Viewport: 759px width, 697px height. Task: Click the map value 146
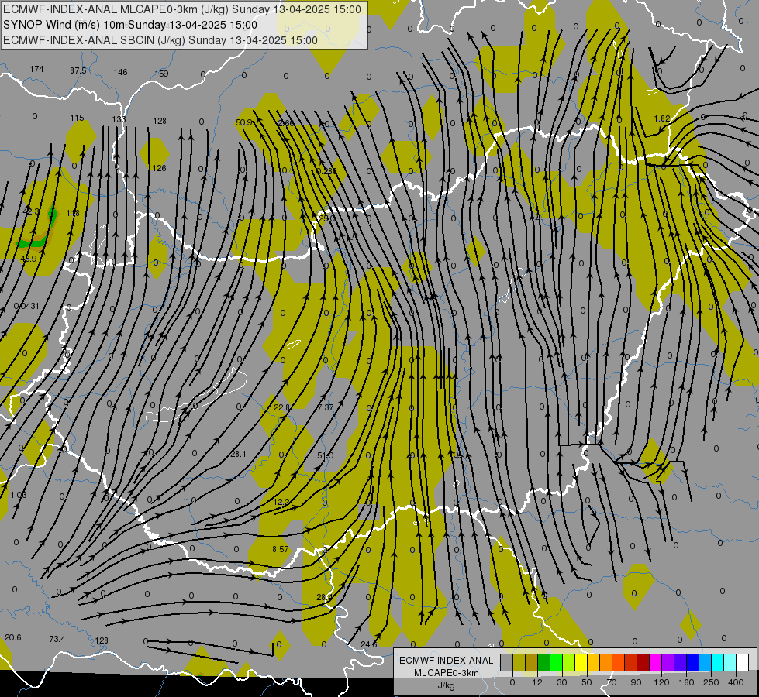[x=120, y=72]
